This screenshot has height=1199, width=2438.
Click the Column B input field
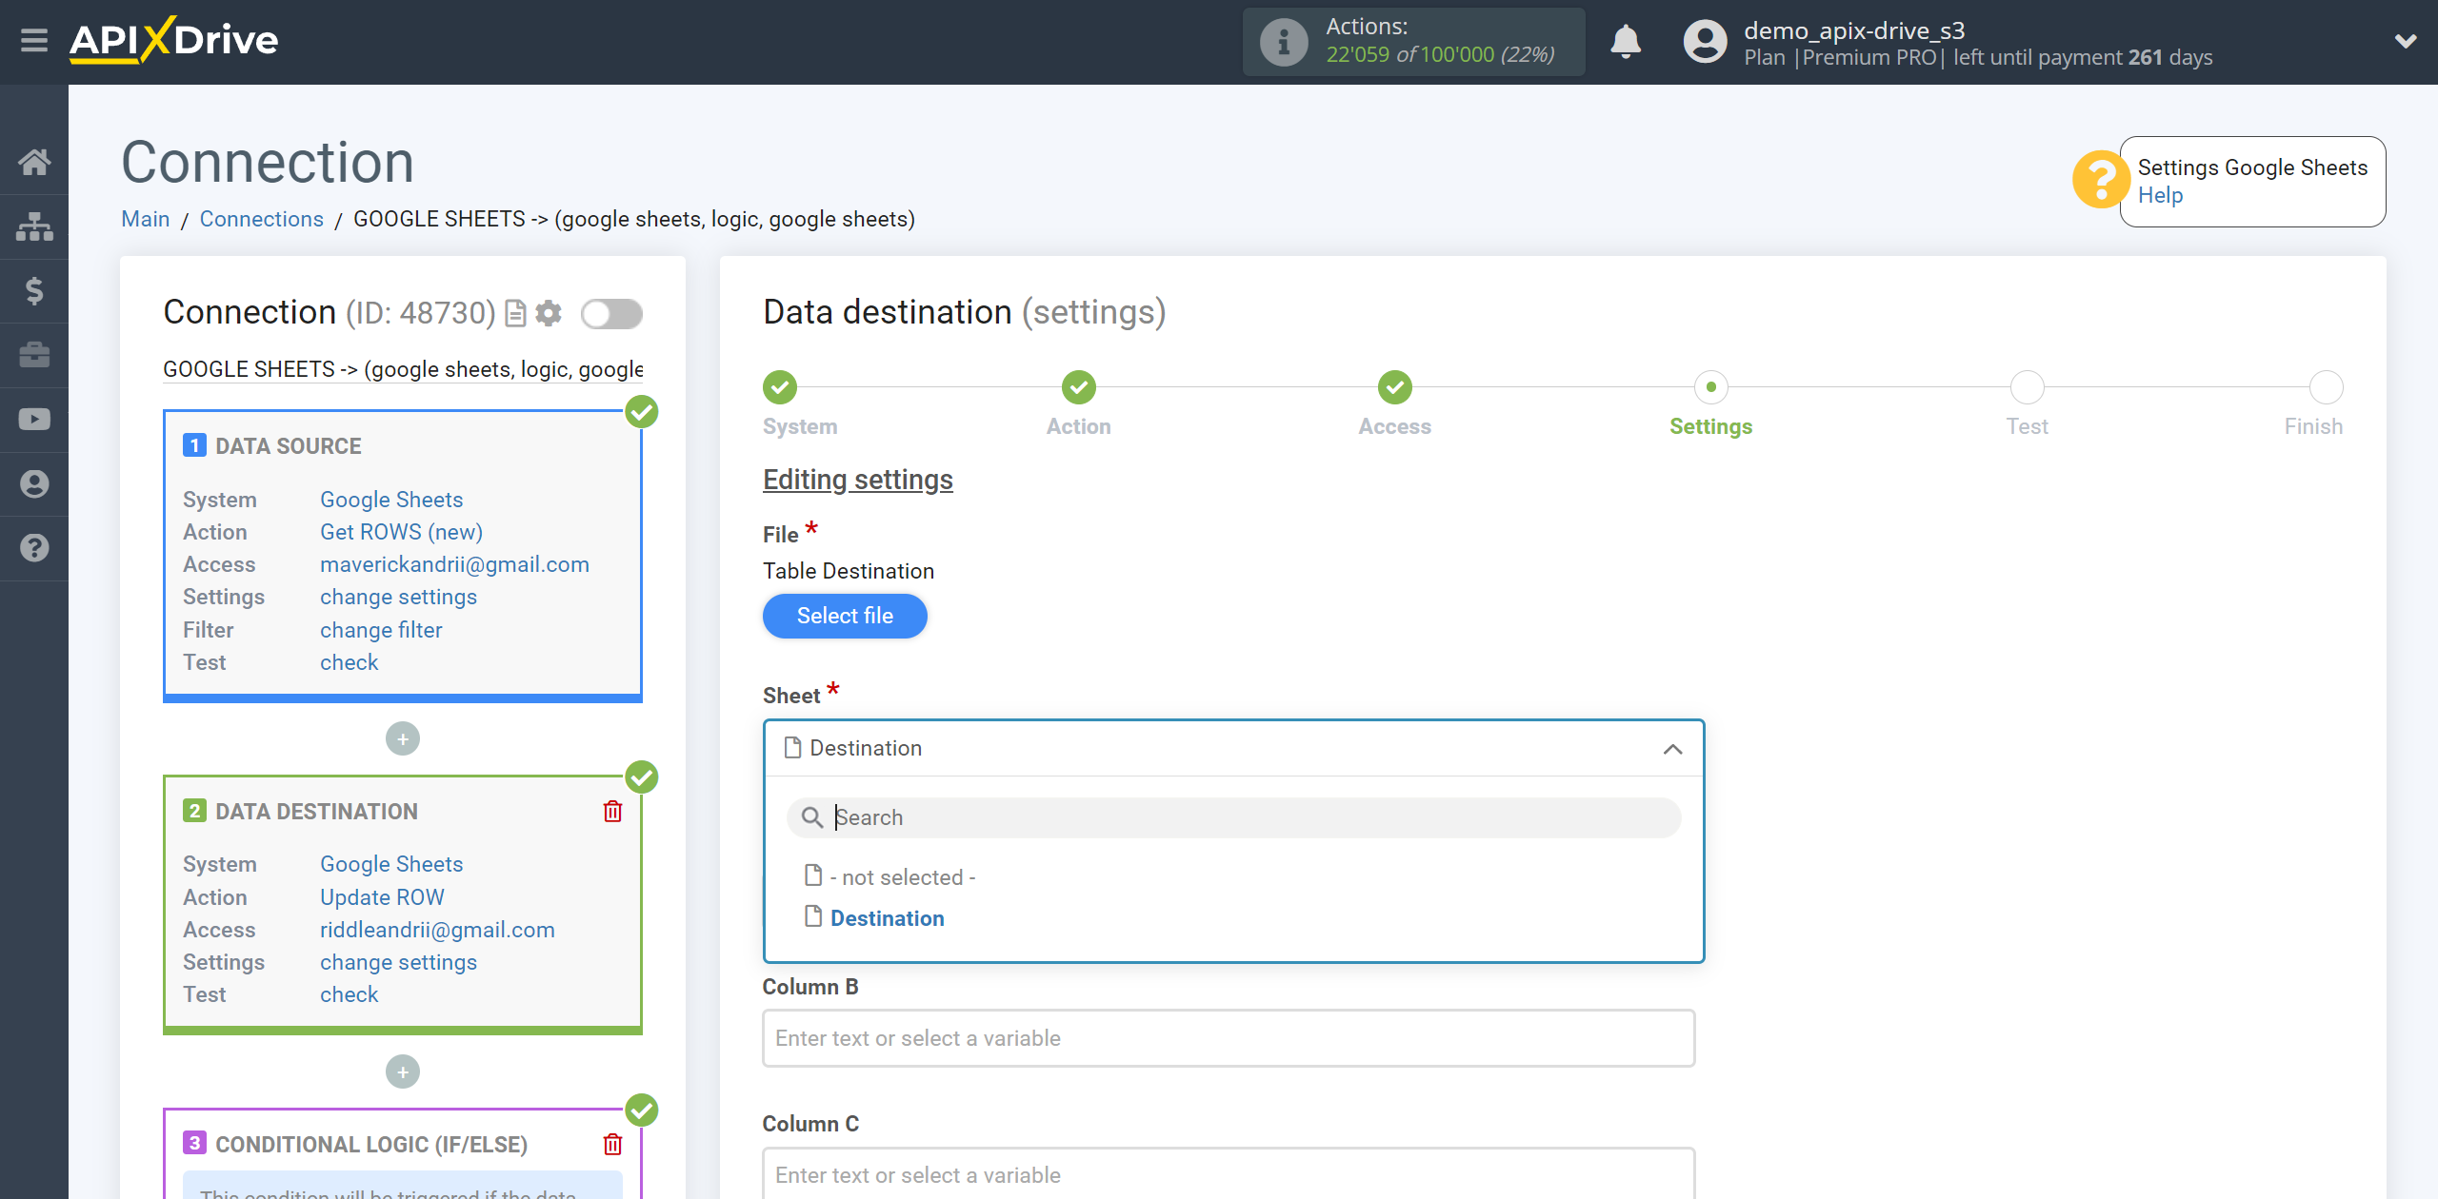click(x=1229, y=1038)
